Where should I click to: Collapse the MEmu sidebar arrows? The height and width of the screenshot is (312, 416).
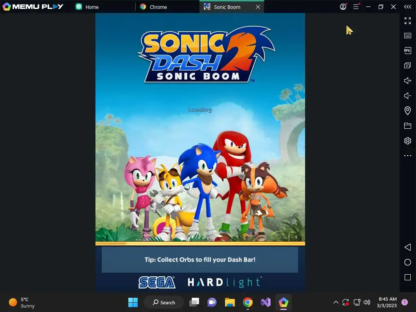pos(407,7)
